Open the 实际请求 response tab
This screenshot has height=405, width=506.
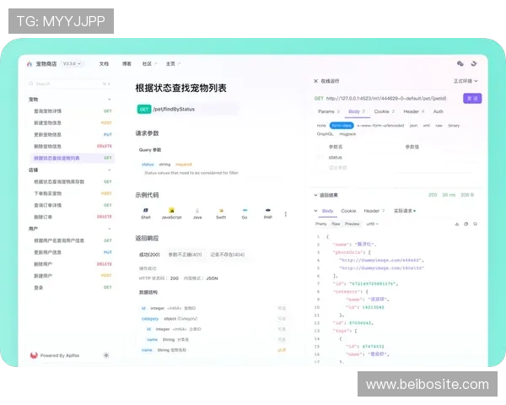coord(404,211)
